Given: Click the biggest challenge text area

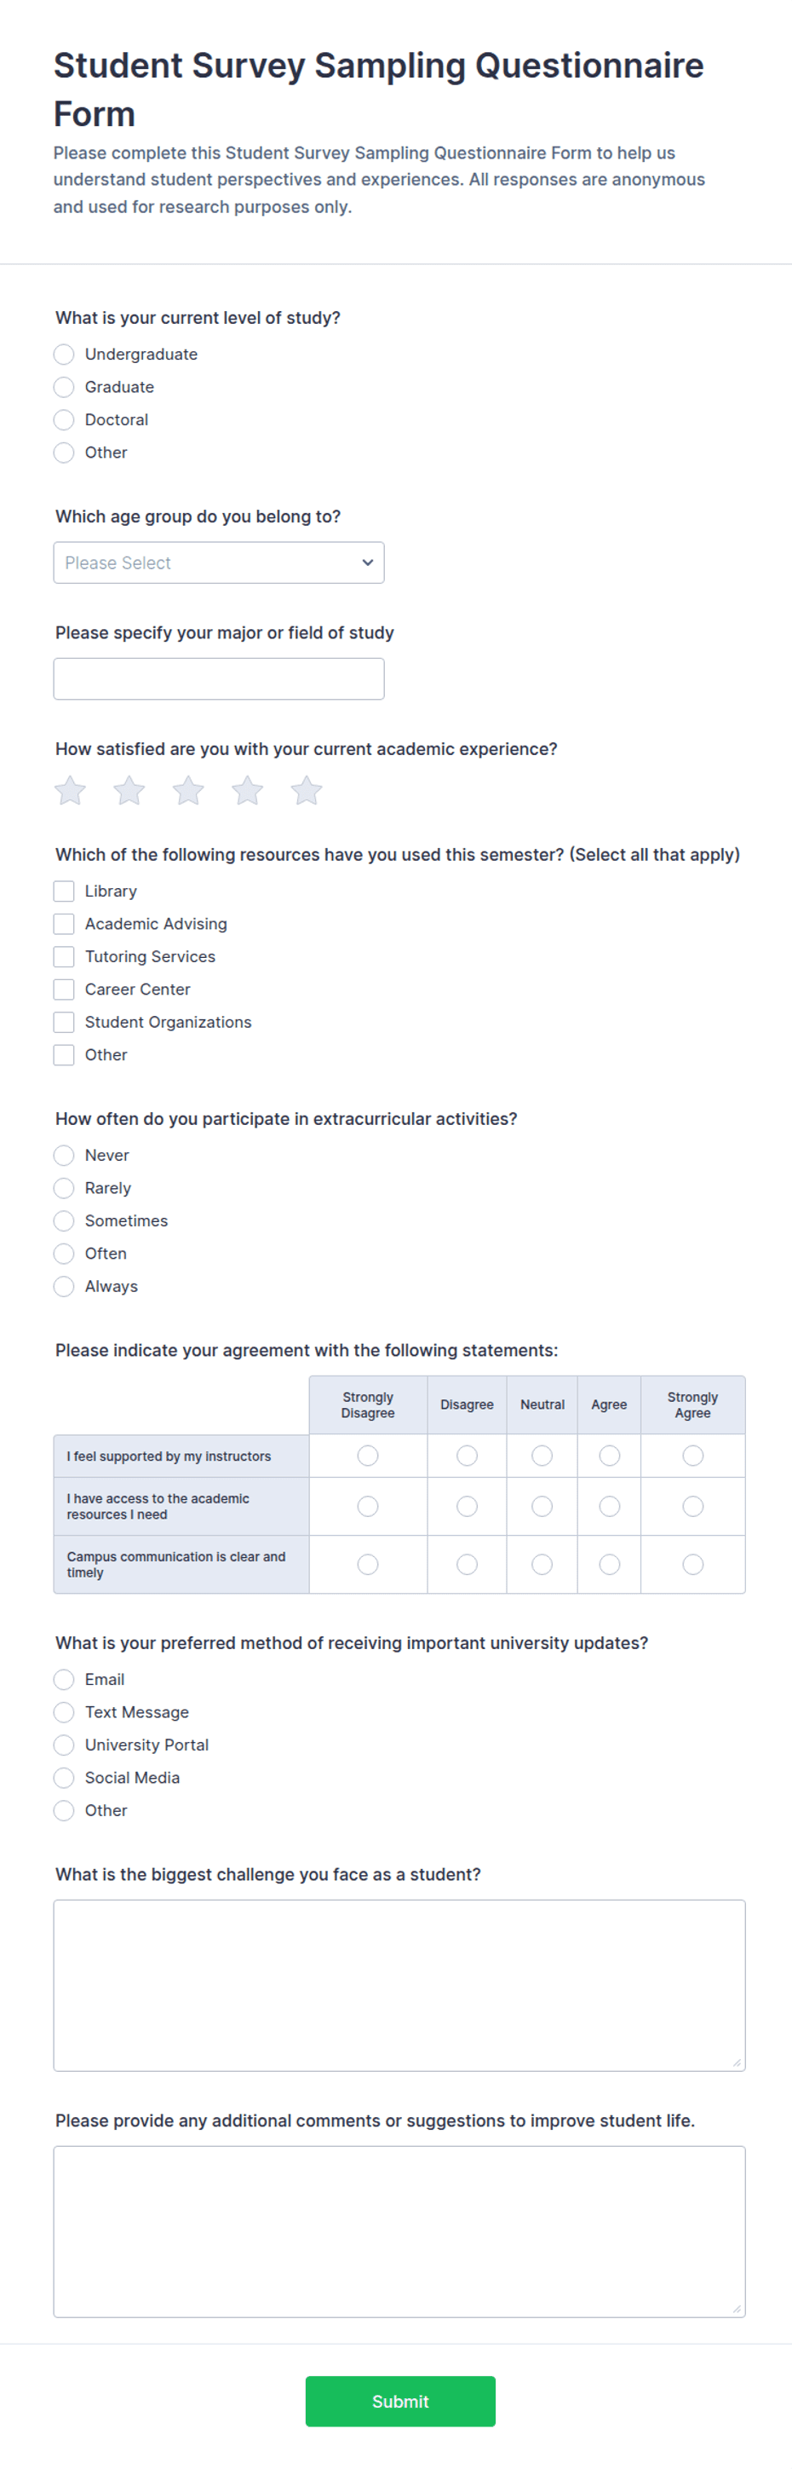Looking at the screenshot, I should (x=399, y=1985).
